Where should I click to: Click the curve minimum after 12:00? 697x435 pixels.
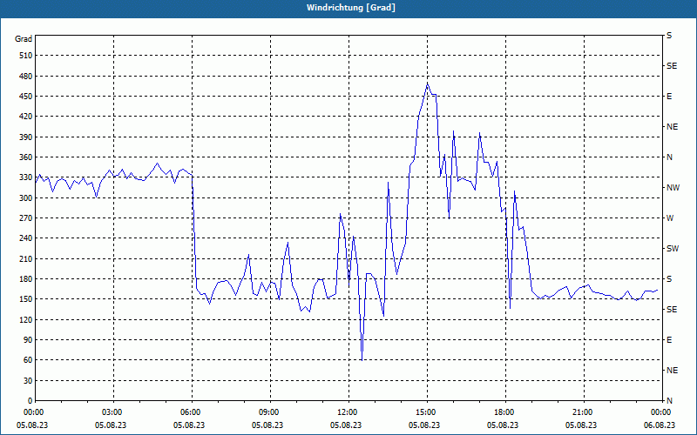click(x=362, y=360)
